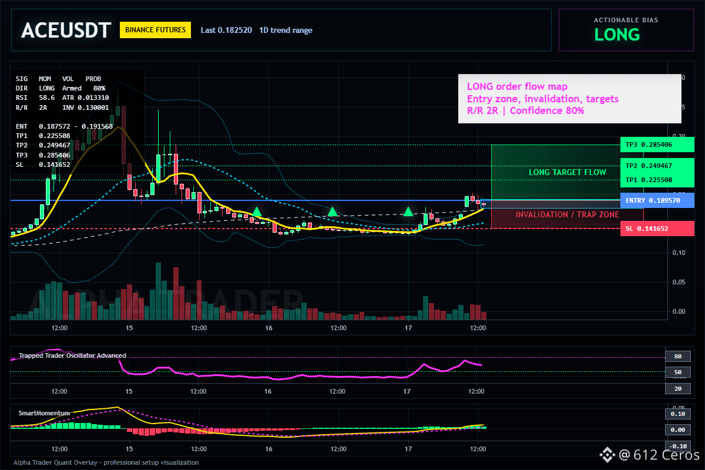Click the R/R 2R | Confidence 80% annotation line
The width and height of the screenshot is (705, 470).
coord(525,110)
